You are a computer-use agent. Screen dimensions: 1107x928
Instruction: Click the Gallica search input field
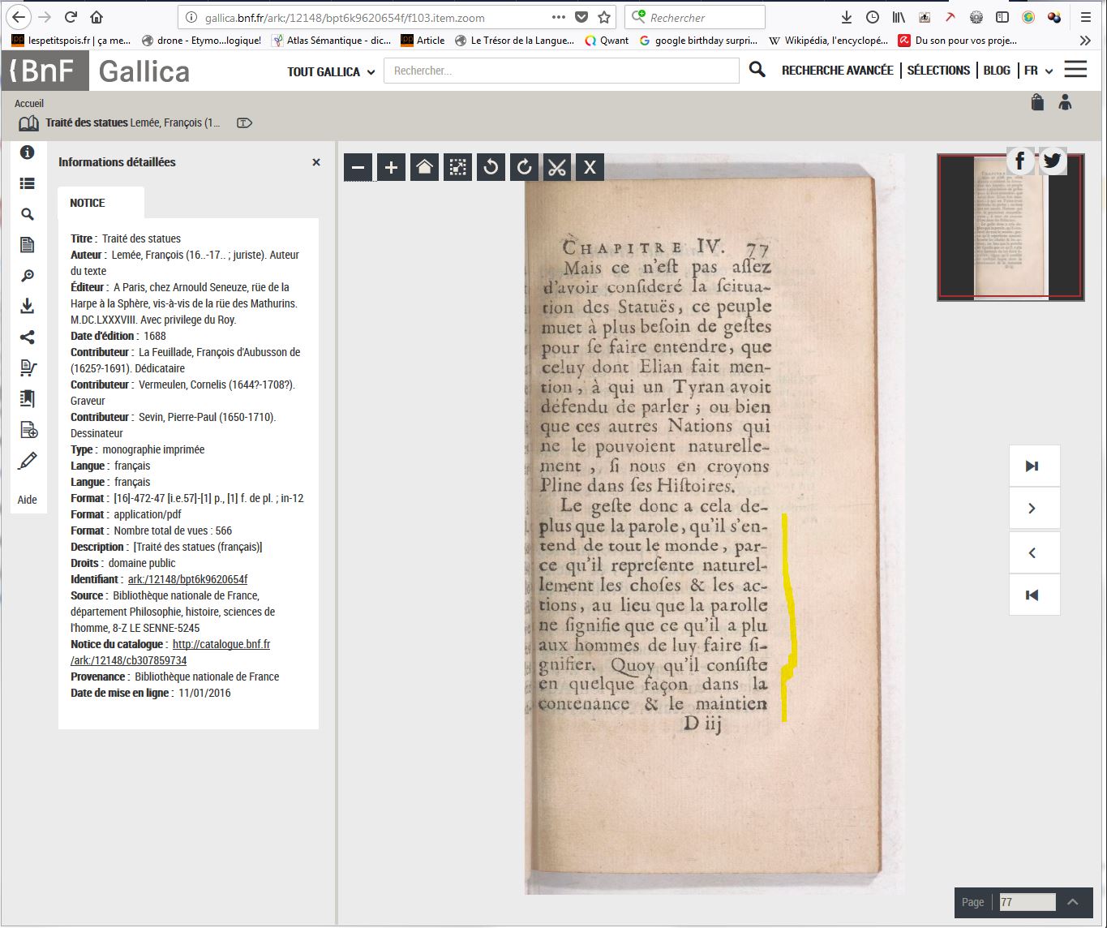[561, 71]
